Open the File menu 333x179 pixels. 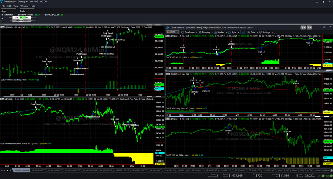click(3, 6)
